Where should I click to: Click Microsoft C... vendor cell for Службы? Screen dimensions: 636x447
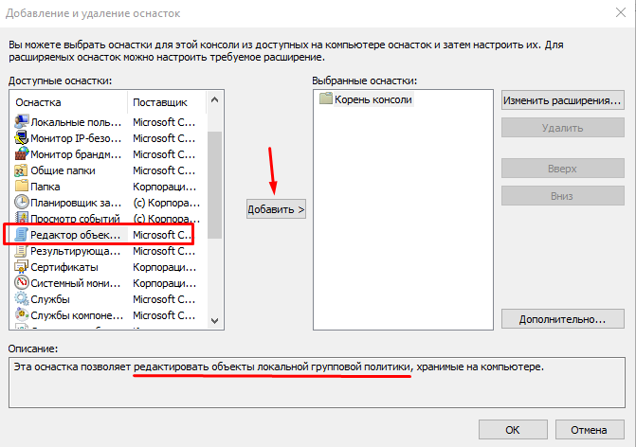(164, 299)
